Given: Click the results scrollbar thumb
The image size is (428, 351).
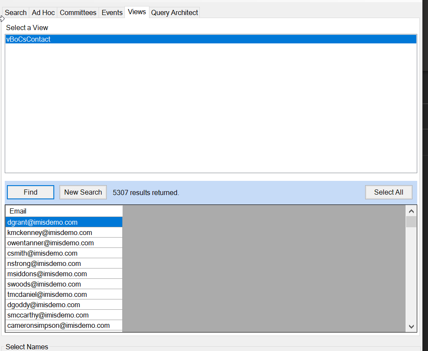Looking at the screenshot, I should click(411, 222).
